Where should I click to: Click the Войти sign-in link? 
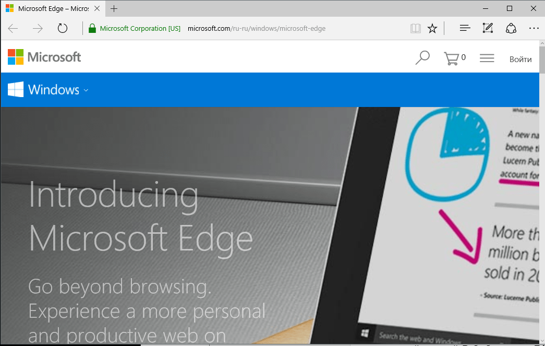point(520,59)
